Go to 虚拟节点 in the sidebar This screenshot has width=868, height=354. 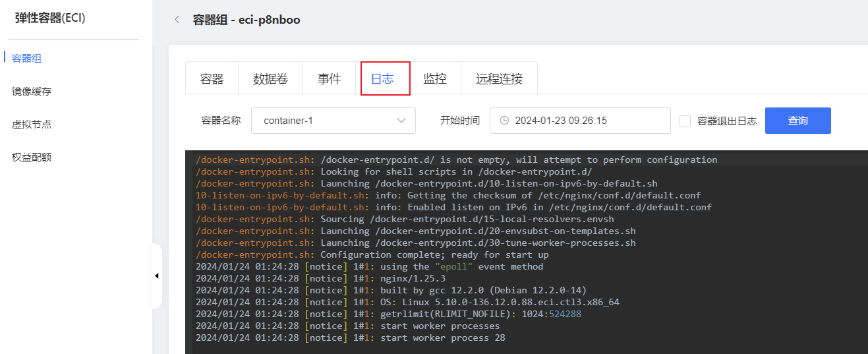32,125
